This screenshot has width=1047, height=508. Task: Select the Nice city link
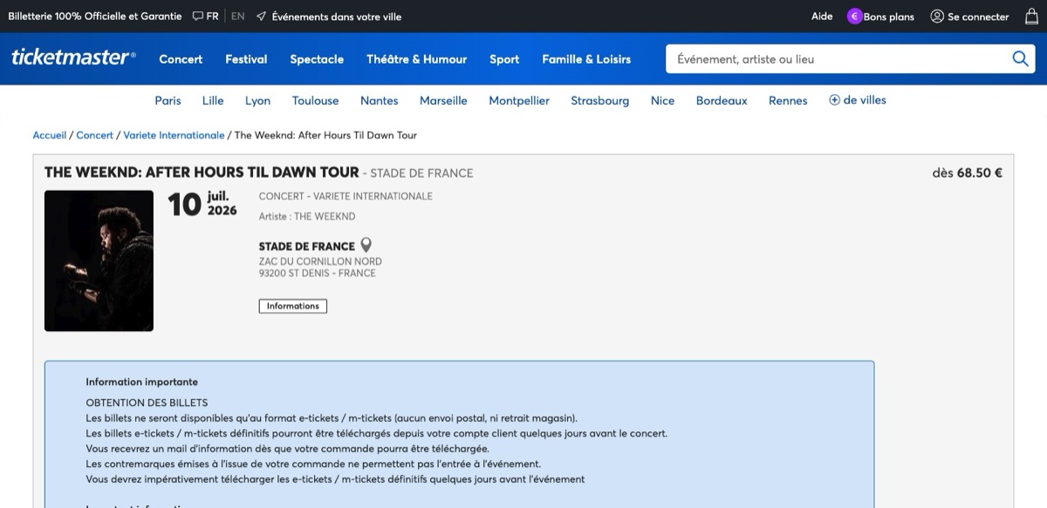(662, 100)
